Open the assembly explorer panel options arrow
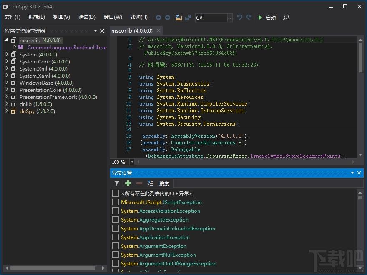The width and height of the screenshot is (367, 275). point(96,31)
